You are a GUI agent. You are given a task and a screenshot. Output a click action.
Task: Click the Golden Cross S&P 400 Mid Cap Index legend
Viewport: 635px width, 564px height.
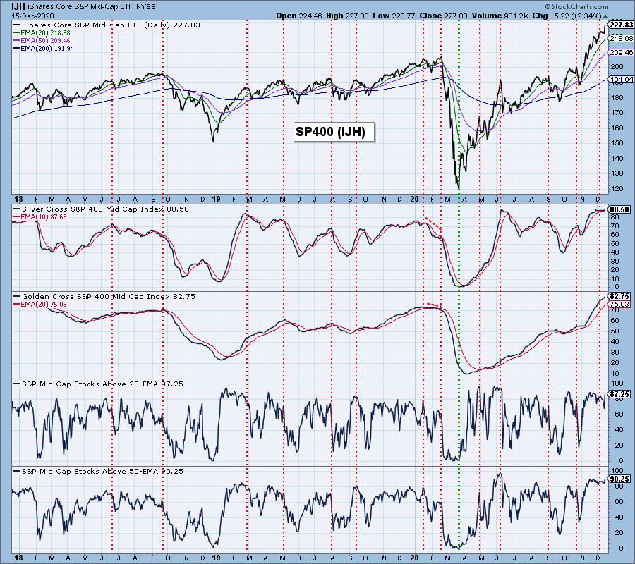click(x=104, y=297)
